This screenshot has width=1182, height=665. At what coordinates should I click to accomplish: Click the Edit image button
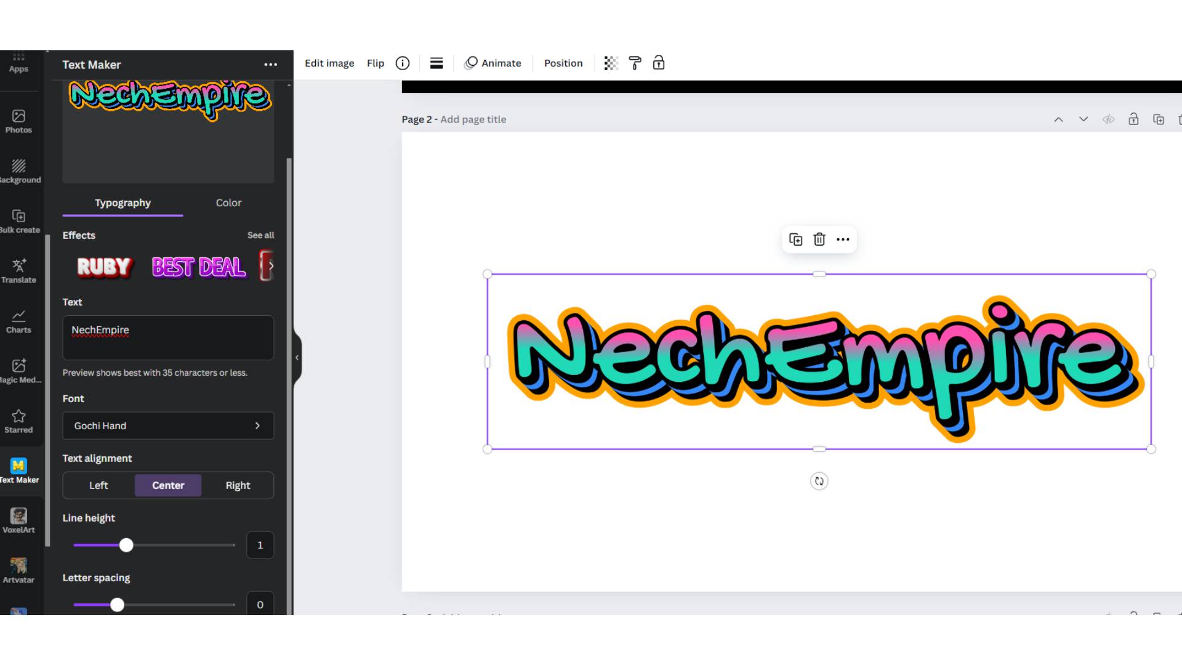tap(329, 63)
